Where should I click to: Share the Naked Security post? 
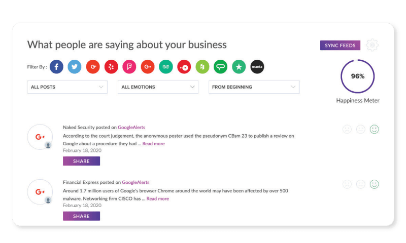coord(81,161)
